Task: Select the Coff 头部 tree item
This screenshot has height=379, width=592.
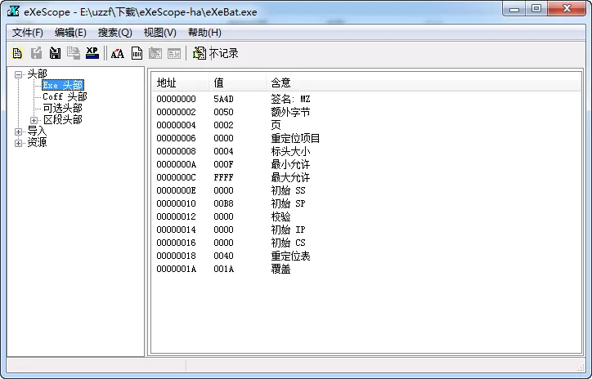Action: coord(65,97)
